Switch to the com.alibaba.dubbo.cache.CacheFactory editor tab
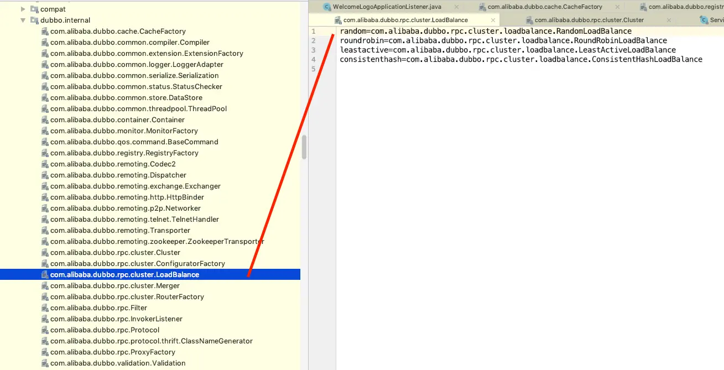 click(545, 7)
